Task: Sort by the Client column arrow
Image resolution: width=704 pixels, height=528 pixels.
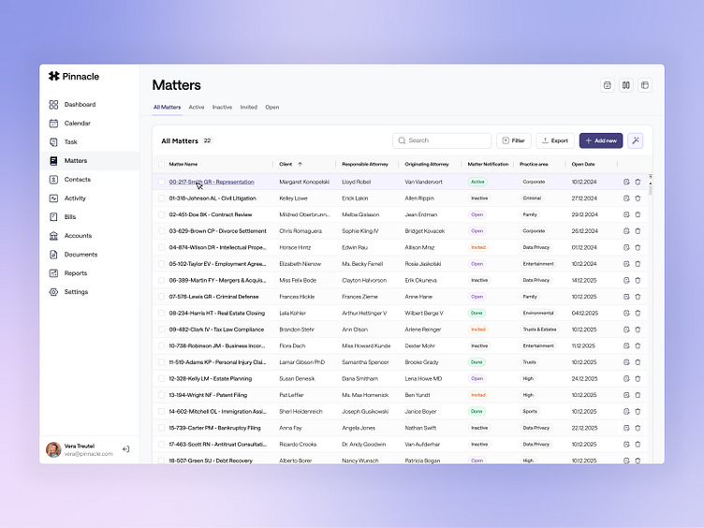Action: click(x=301, y=165)
